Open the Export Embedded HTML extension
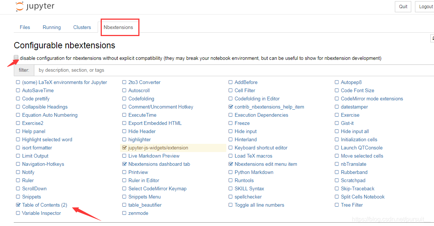This screenshot has height=226, width=434. (x=155, y=123)
